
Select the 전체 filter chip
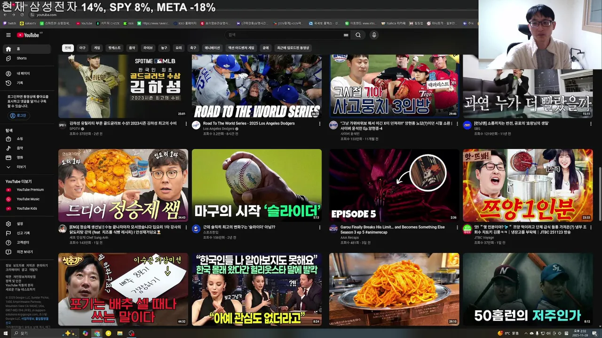(68, 48)
